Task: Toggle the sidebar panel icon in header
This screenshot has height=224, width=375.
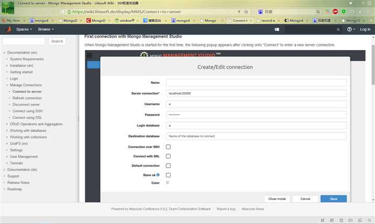Action: (x=277, y=29)
